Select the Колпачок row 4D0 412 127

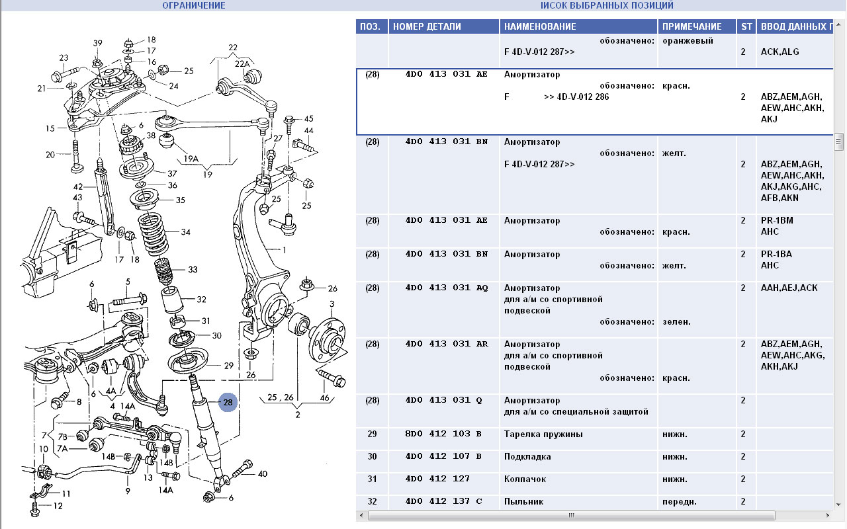pos(443,479)
